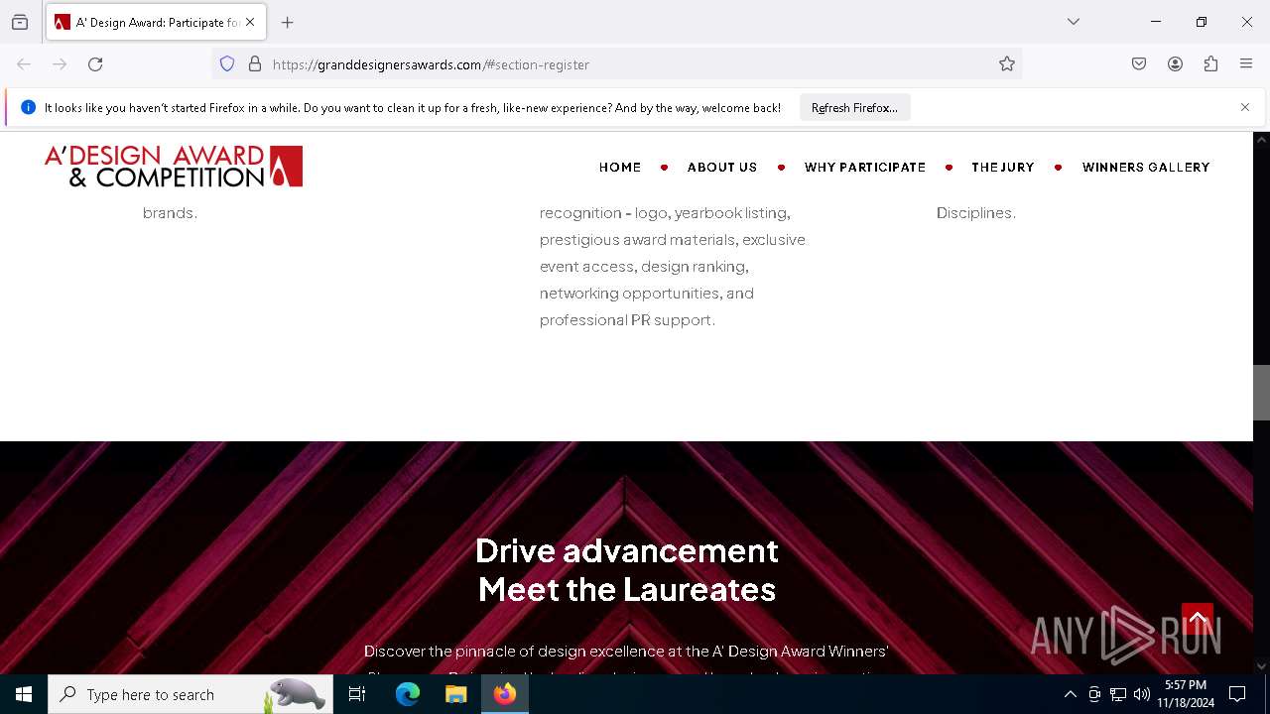
Task: Go forward one page
Action: pyautogui.click(x=60, y=64)
